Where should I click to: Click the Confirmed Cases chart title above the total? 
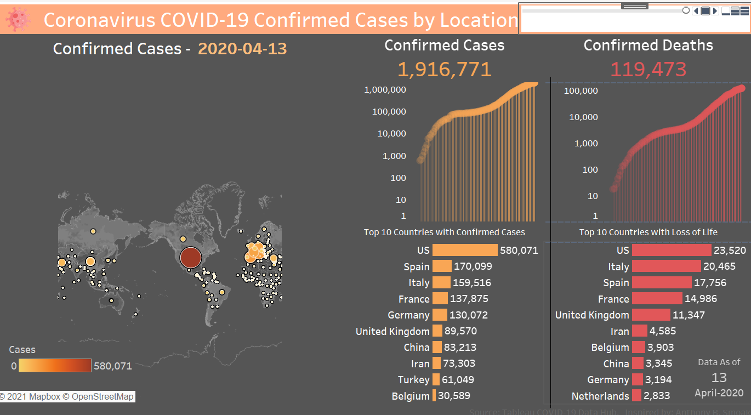click(x=445, y=45)
